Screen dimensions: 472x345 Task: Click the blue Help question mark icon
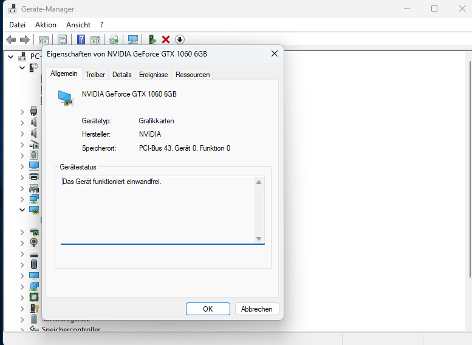click(81, 39)
